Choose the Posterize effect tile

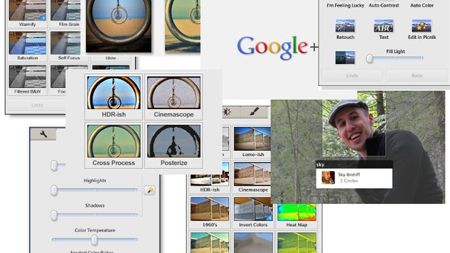pyautogui.click(x=174, y=145)
